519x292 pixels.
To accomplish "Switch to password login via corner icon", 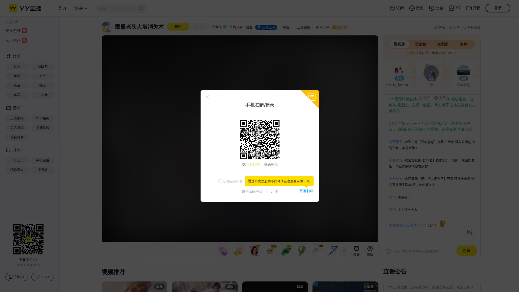I will pyautogui.click(x=311, y=97).
